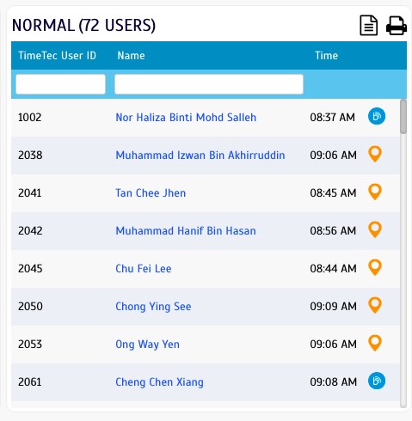Viewport: 412px width, 421px height.
Task: Click fingerprint icon for Cheng Chen Xiang
Action: pyautogui.click(x=377, y=381)
